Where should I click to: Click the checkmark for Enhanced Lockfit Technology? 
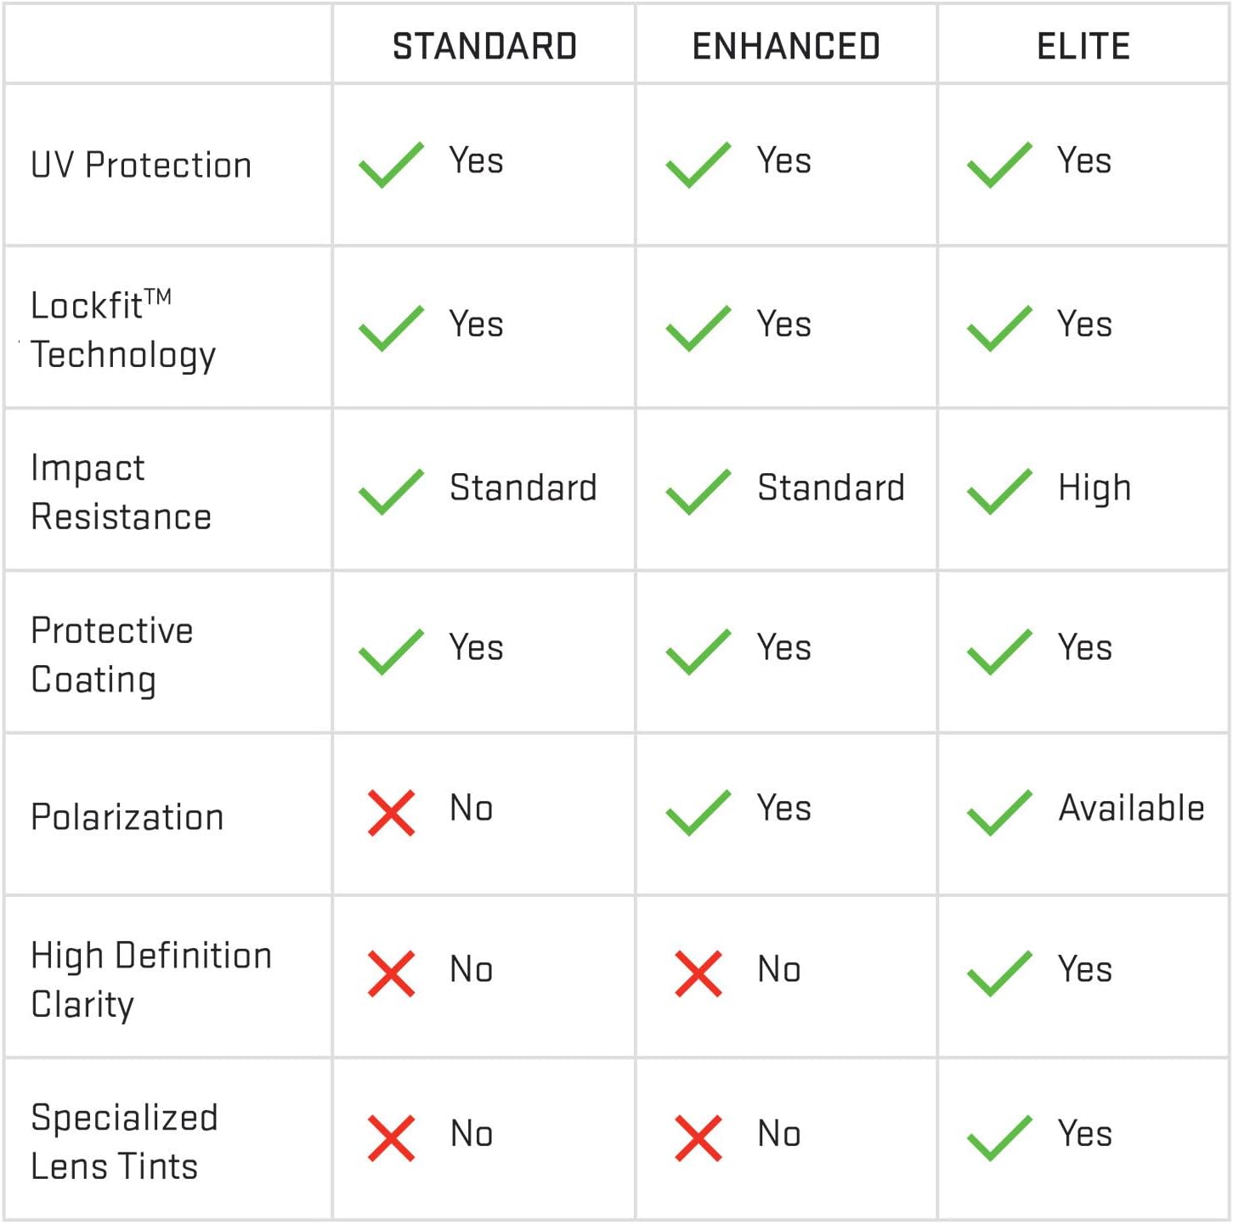click(698, 327)
